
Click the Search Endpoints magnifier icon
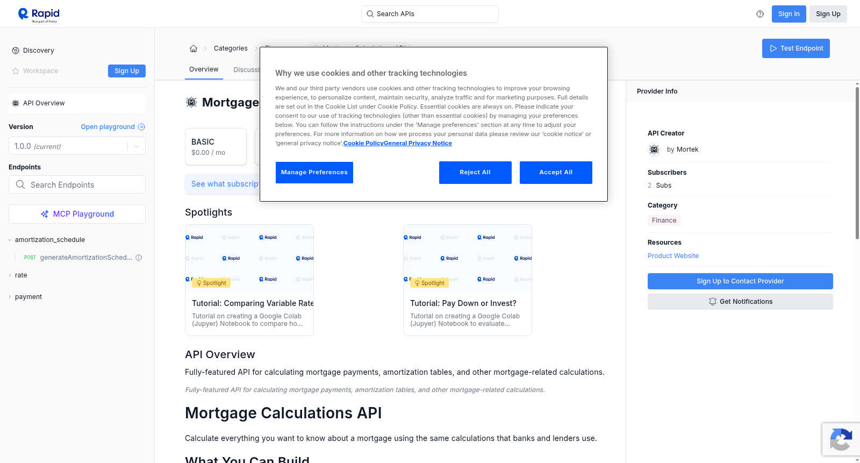[x=20, y=184]
